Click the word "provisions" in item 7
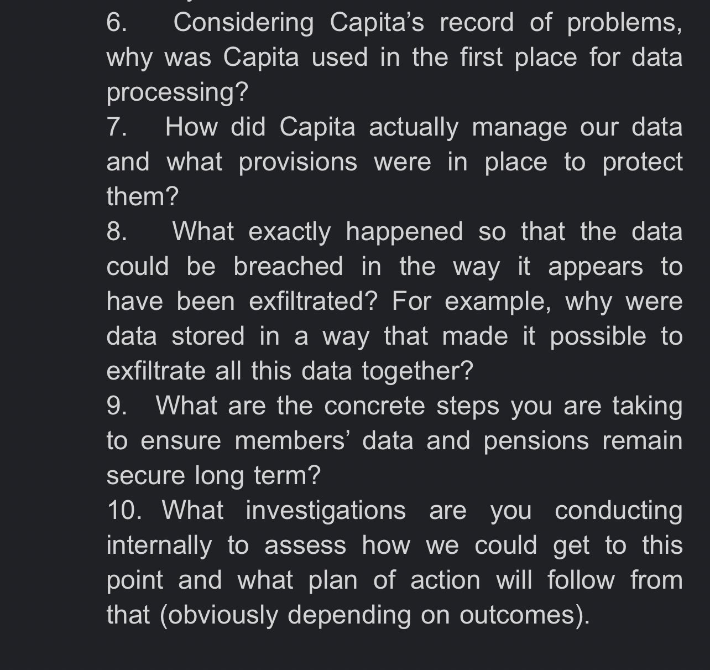Viewport: 710px width, 670px height. point(298,162)
